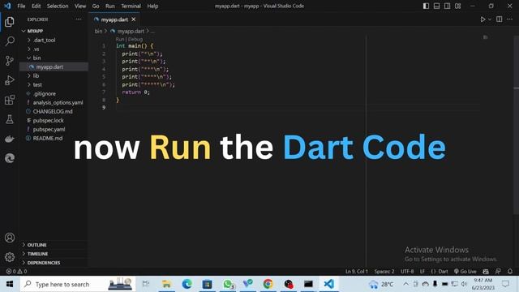Image resolution: width=519 pixels, height=292 pixels.
Task: Select myapp.dart in the file tree
Action: [54, 67]
